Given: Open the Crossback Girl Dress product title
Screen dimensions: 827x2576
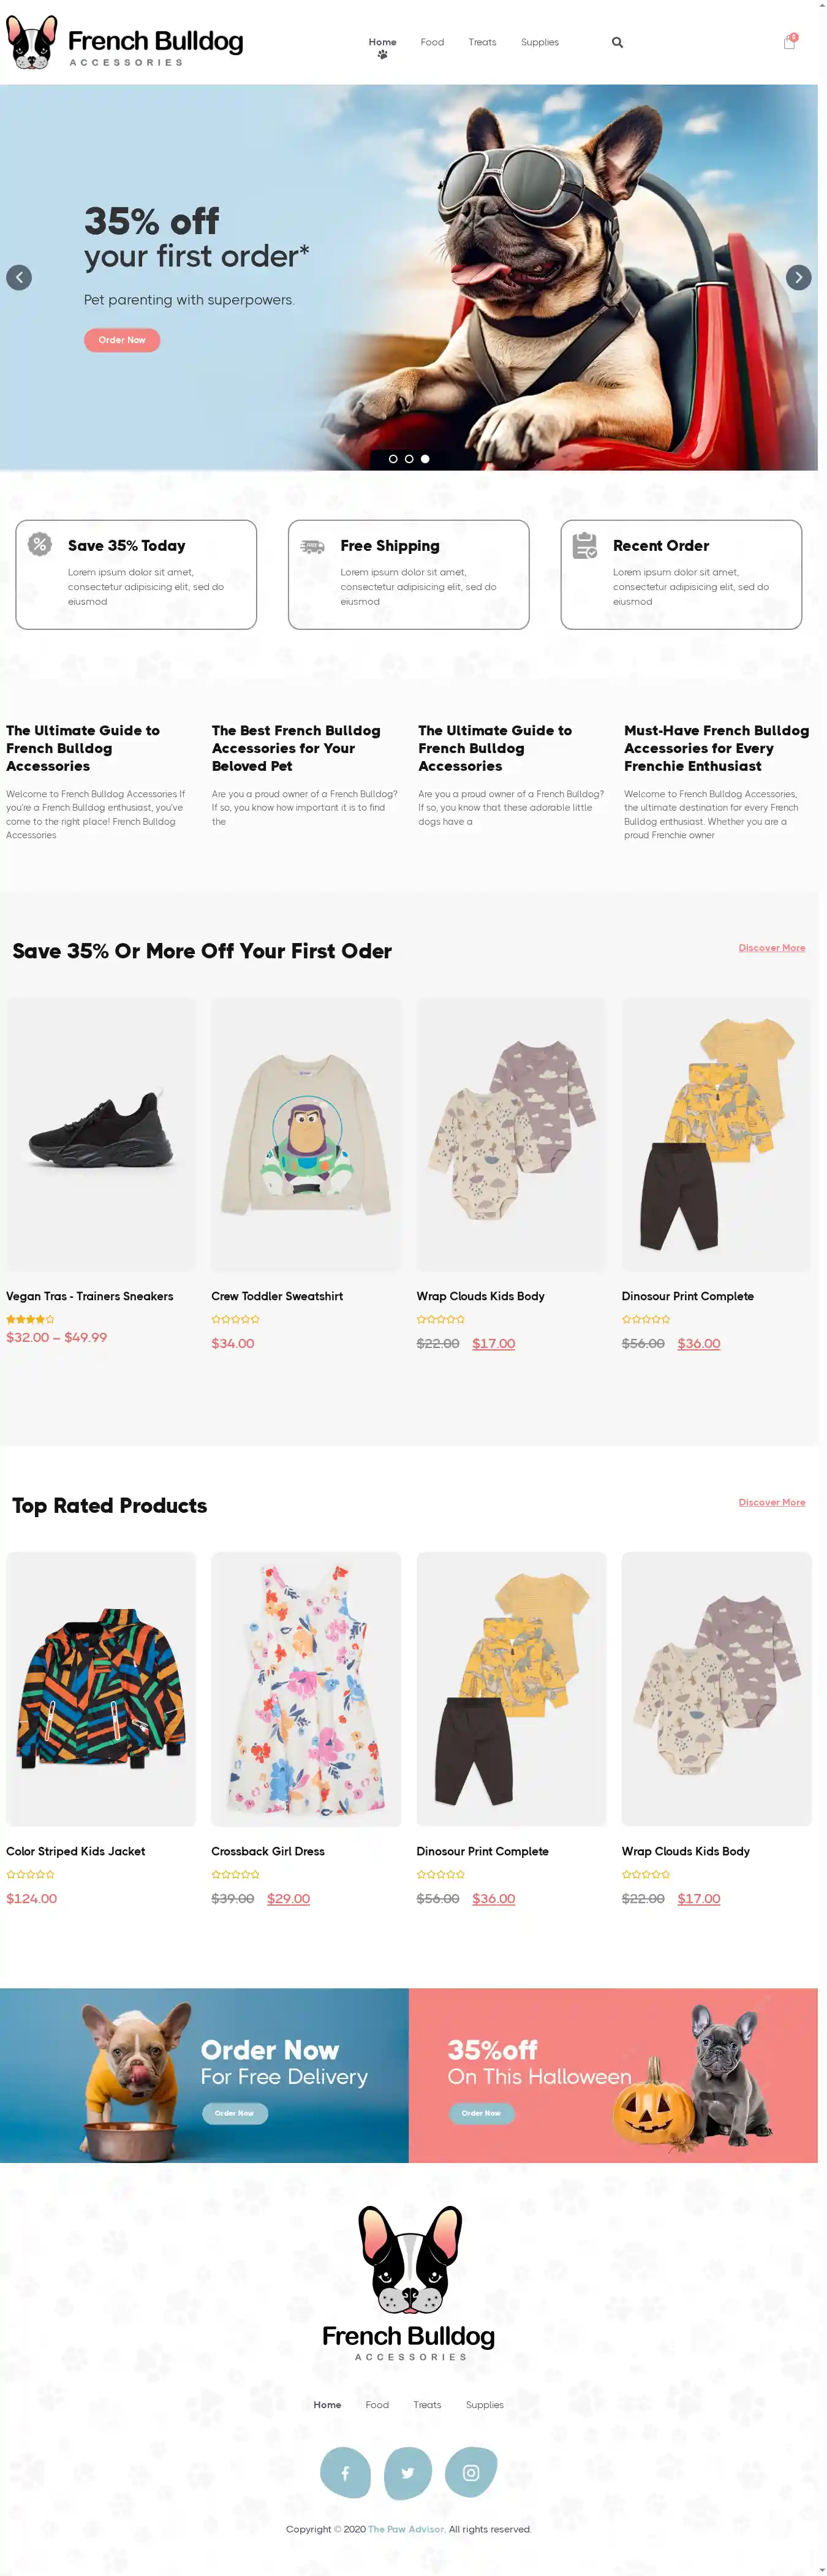Looking at the screenshot, I should (x=268, y=1851).
